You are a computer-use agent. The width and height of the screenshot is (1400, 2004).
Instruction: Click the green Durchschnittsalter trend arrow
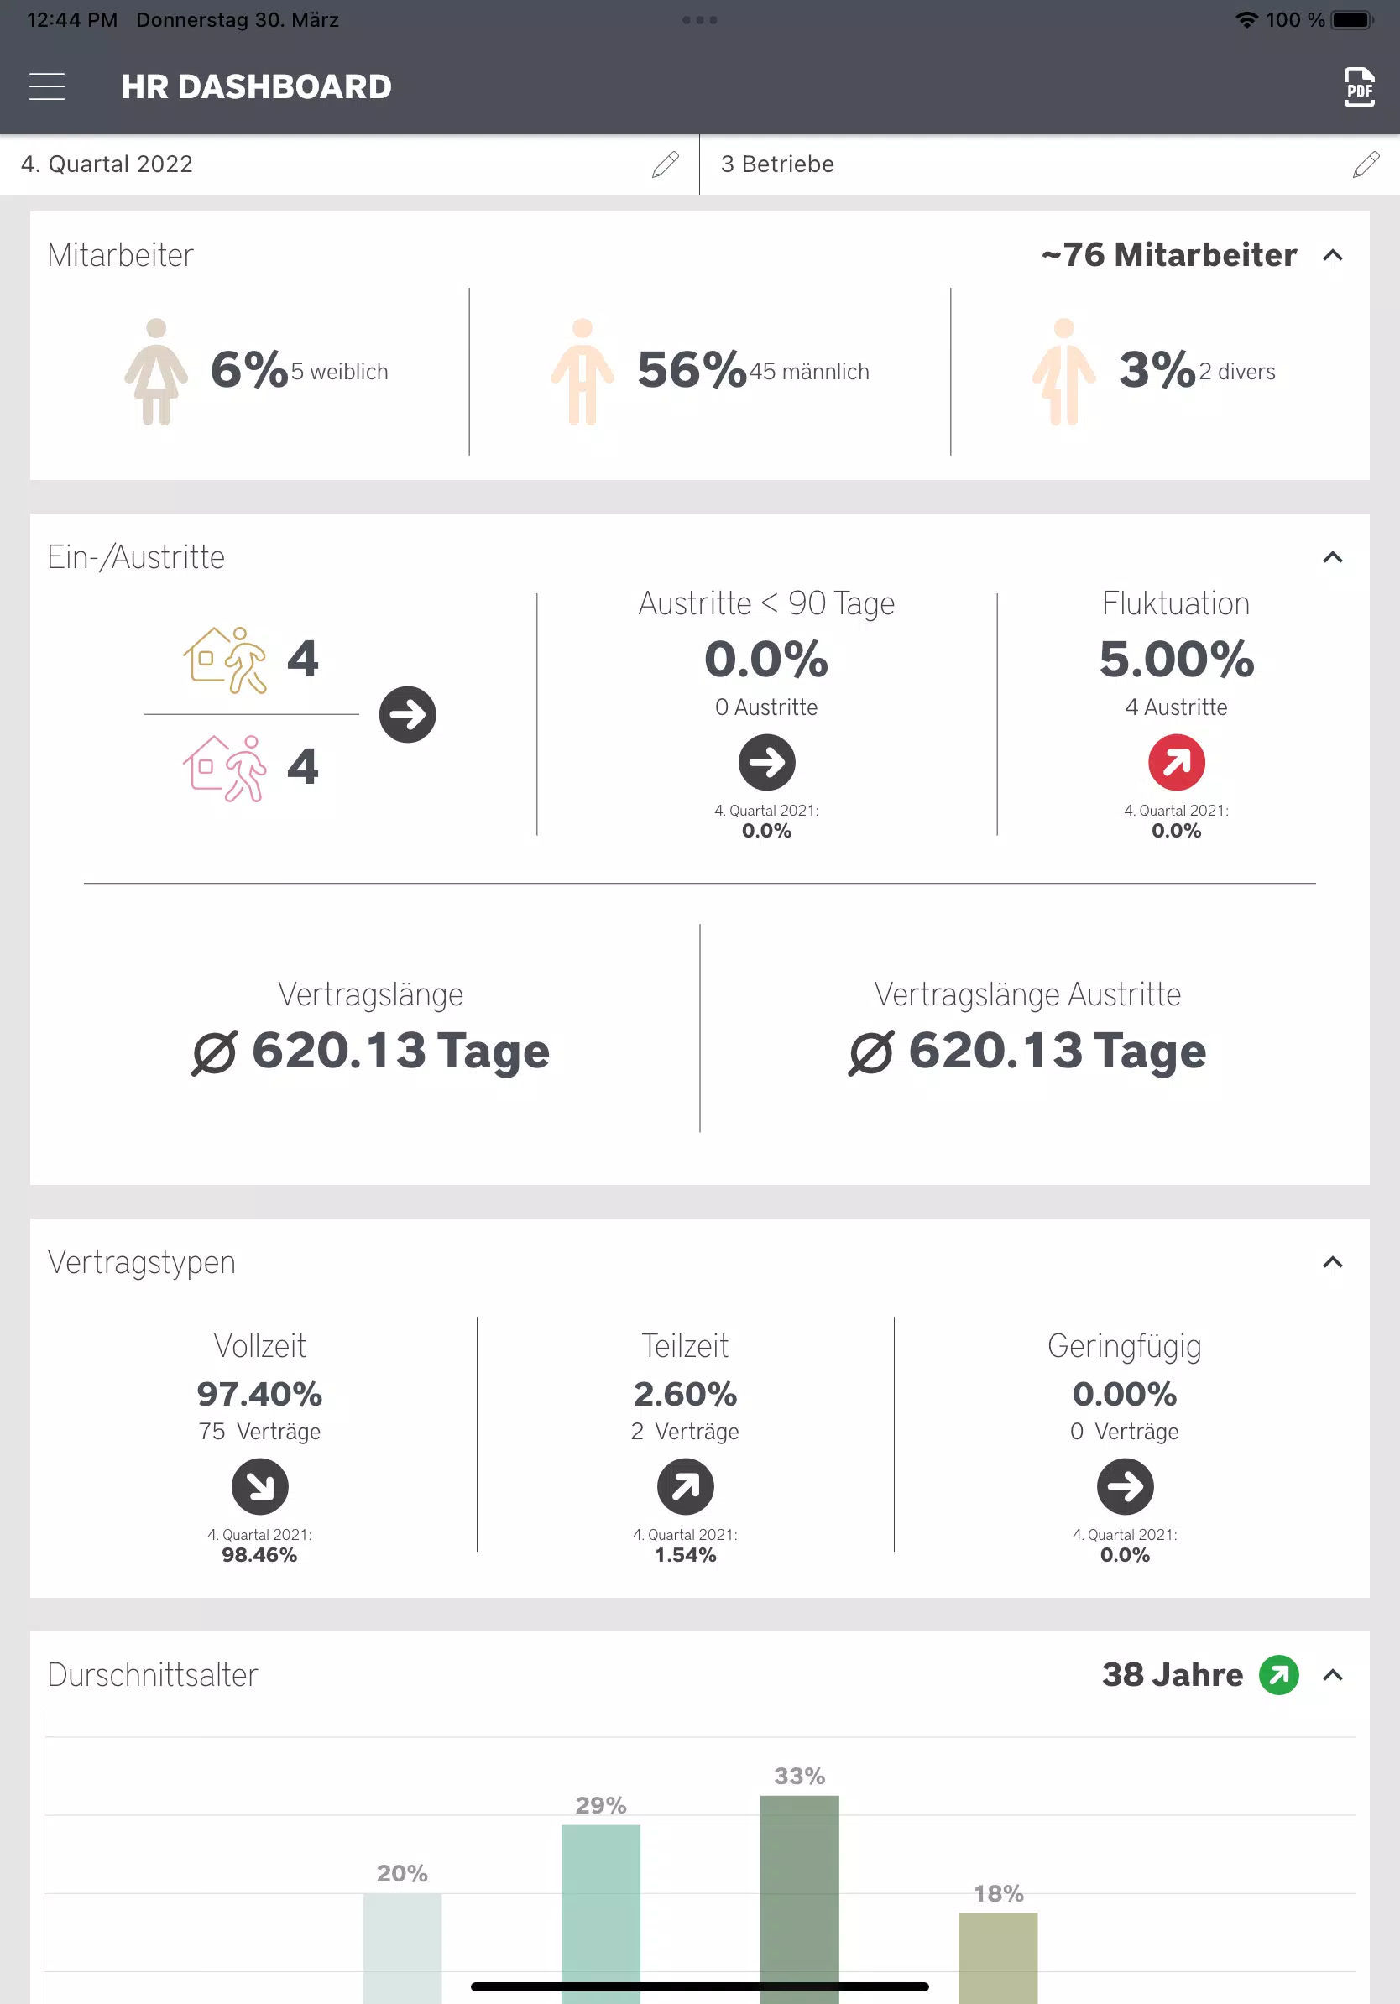tap(1278, 1675)
